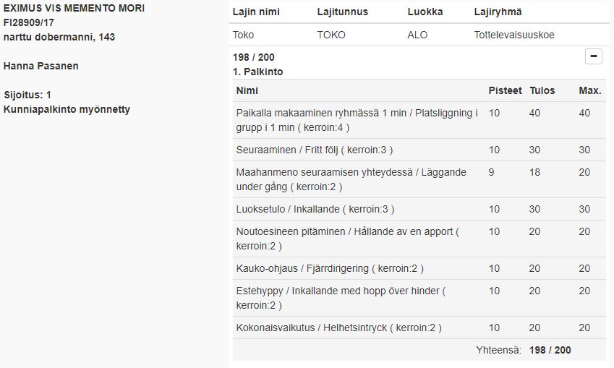This screenshot has width=614, height=368.
Task: Click the Paikalla makaaminen ryhmässä row
Action: [x=419, y=120]
